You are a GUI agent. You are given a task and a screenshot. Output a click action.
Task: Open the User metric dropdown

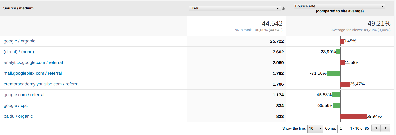(x=235, y=8)
